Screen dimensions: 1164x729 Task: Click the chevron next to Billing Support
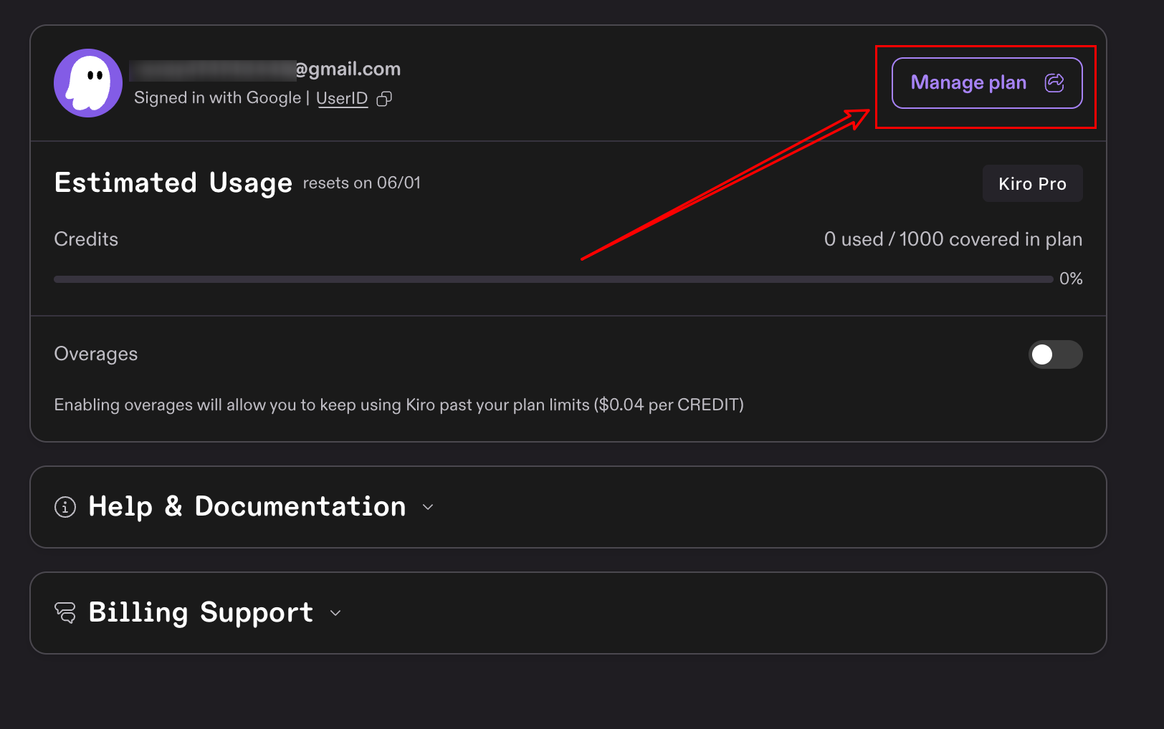335,613
